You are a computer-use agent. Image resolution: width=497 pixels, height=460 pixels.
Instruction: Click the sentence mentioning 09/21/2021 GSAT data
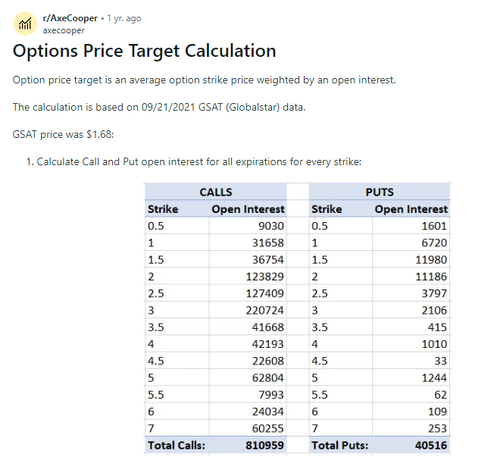pos(159,107)
